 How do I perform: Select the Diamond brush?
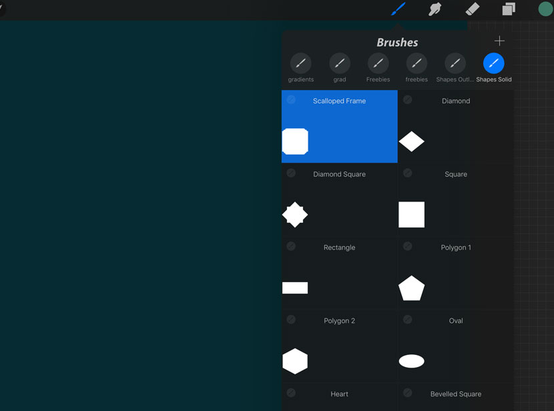point(456,126)
